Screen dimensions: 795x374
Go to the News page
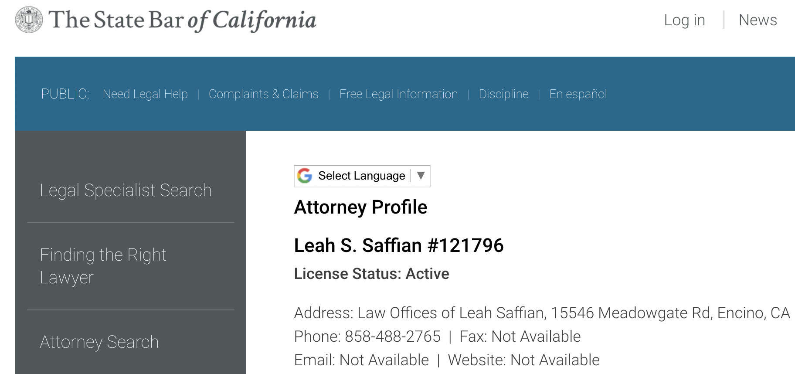[758, 20]
